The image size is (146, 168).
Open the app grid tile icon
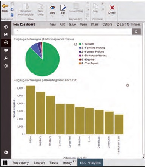coord(5,163)
